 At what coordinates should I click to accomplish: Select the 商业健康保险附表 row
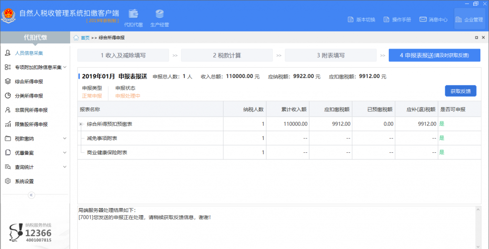pos(279,152)
